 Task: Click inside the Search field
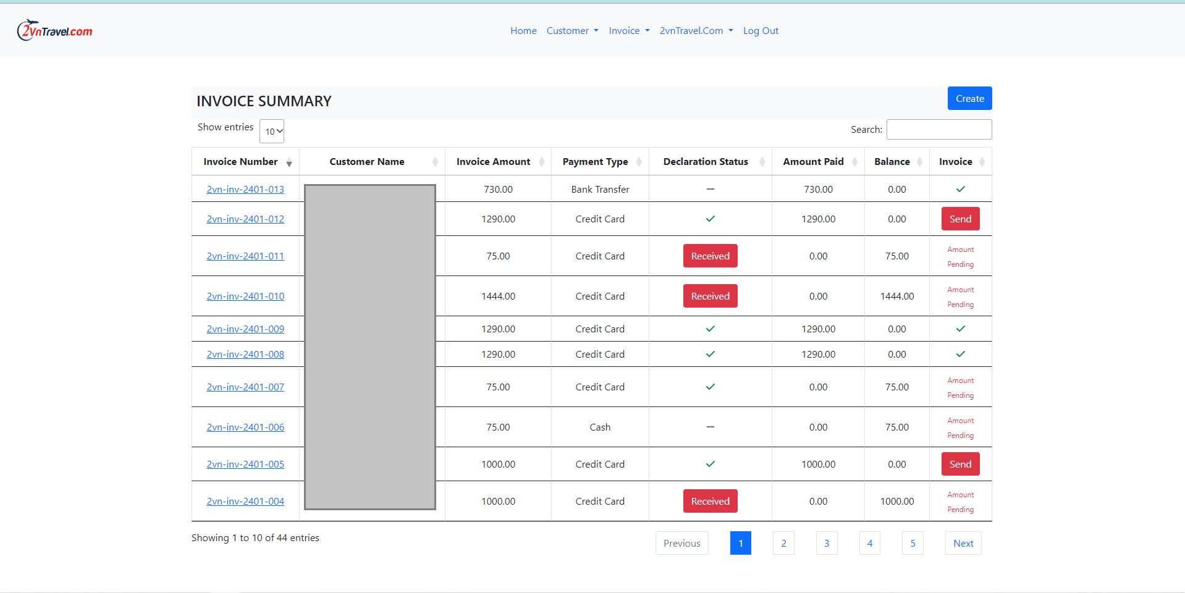[x=938, y=129]
